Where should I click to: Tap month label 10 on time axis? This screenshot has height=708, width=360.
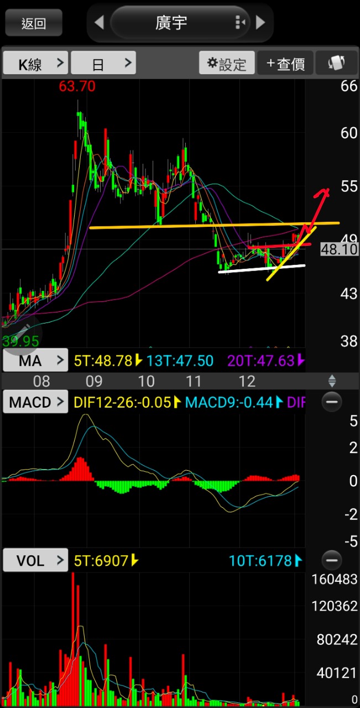click(145, 381)
